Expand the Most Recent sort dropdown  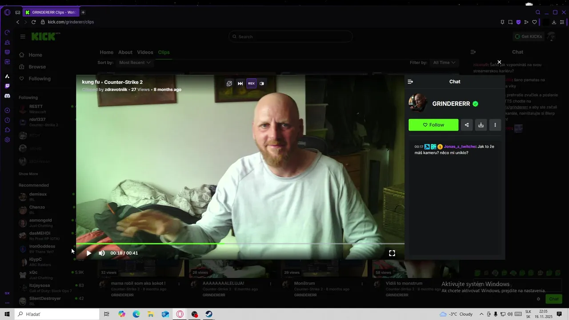point(135,63)
